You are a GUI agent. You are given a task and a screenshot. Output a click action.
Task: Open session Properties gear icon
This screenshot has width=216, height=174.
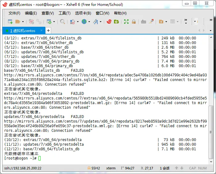[x=49, y=22]
